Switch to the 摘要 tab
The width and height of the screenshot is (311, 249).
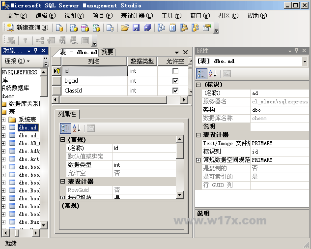click(107, 52)
